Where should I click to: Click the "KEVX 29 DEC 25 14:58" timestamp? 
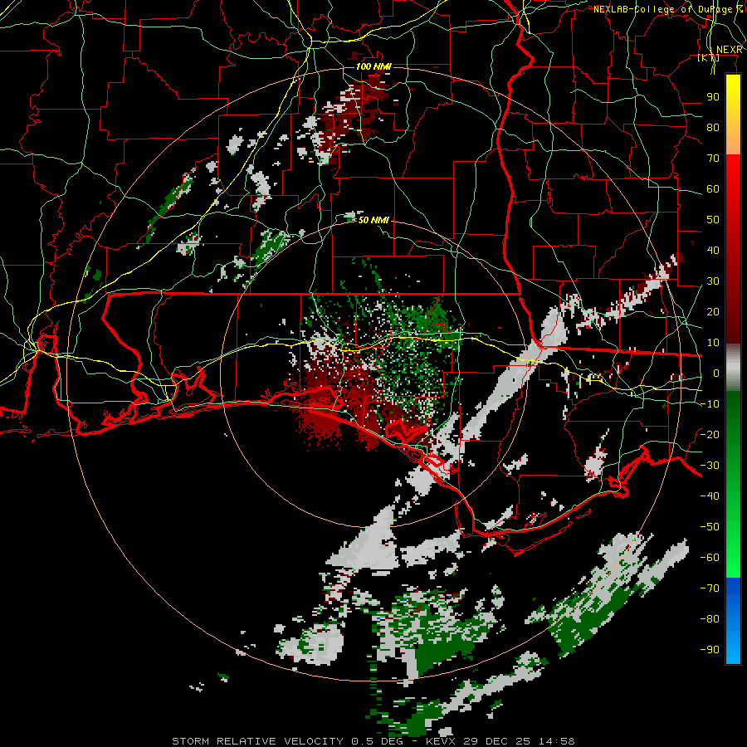coord(500,741)
